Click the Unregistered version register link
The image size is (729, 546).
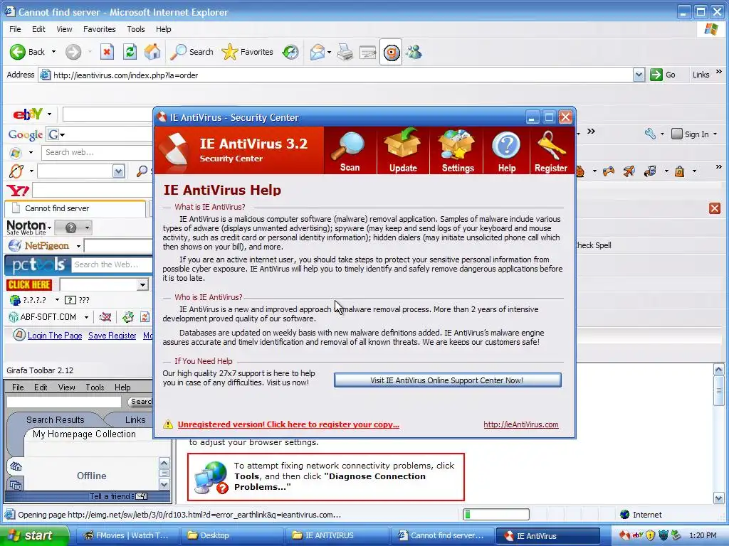288,424
